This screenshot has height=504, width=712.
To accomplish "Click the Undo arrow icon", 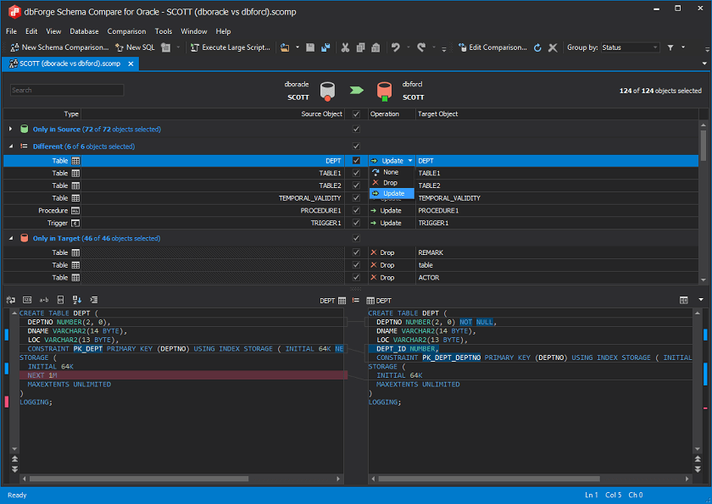I will click(395, 47).
